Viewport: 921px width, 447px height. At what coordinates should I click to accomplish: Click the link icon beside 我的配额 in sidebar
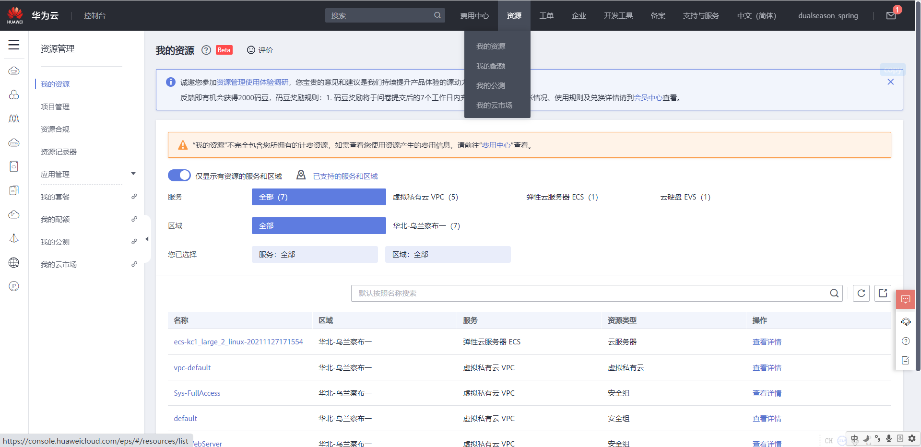(x=134, y=219)
